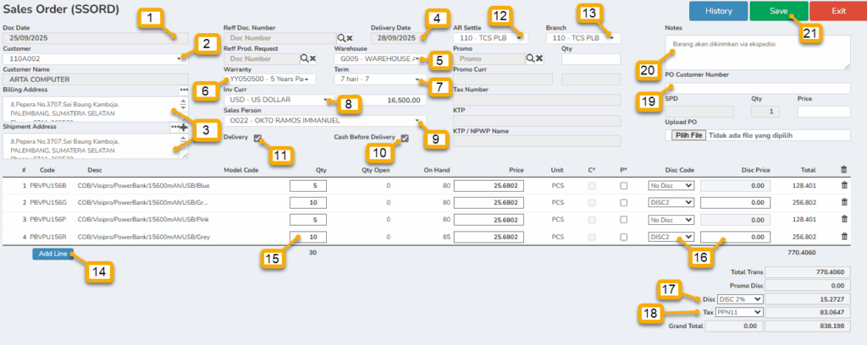Viewport: 867px width, 345px height.
Task: Open the History button
Action: click(718, 11)
